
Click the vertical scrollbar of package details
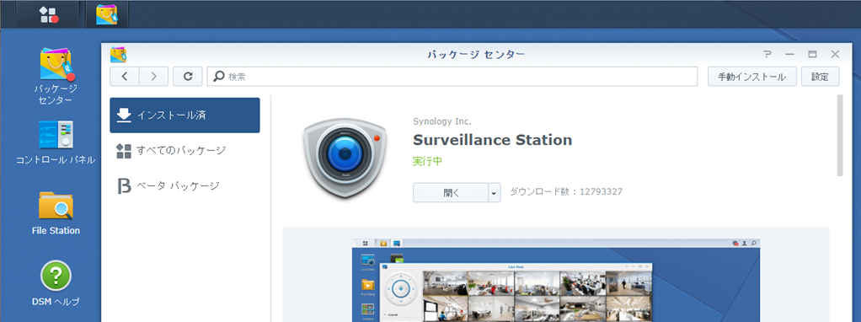tap(840, 135)
